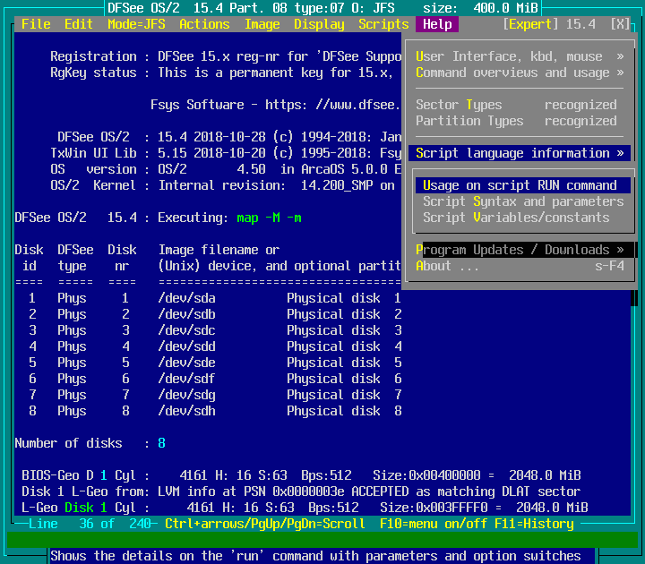Viewport: 645px width, 564px height.
Task: Expand User Interface, kbd, mouse submenu
Action: point(520,56)
